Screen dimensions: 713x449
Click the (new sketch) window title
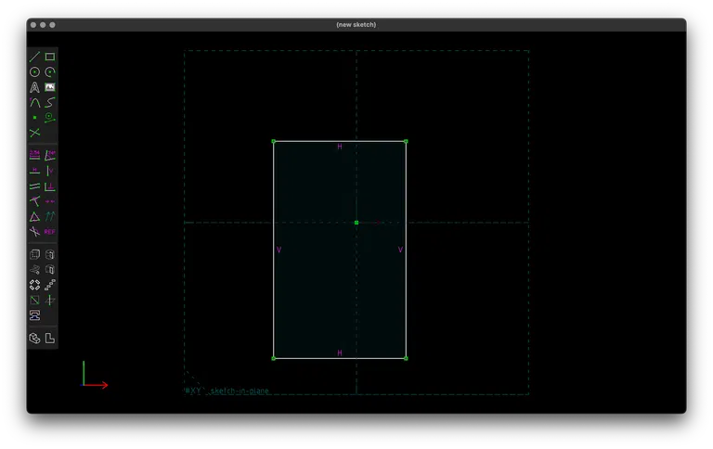pos(356,24)
